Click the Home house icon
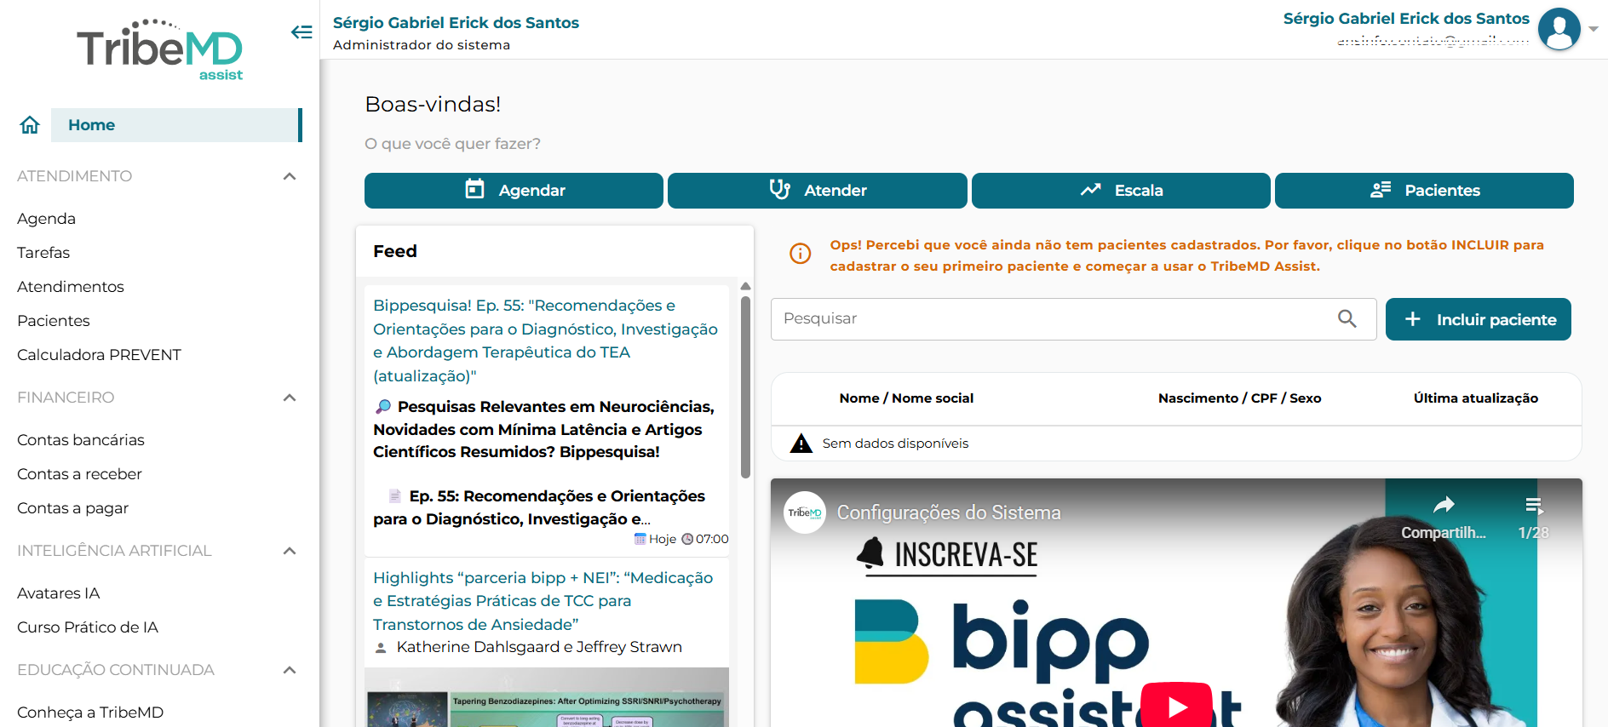1608x727 pixels. pyautogui.click(x=30, y=125)
